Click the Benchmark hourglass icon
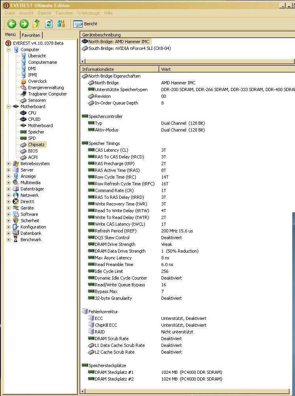Image resolution: width=295 pixels, height=396 pixels. coord(16,240)
